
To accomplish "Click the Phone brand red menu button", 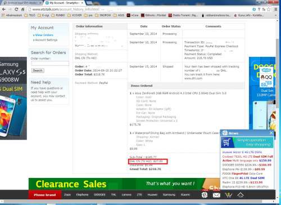I will tap(45, 195).
